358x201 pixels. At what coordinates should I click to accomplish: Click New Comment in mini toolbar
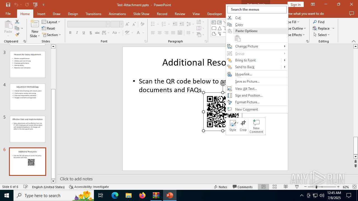click(x=256, y=126)
